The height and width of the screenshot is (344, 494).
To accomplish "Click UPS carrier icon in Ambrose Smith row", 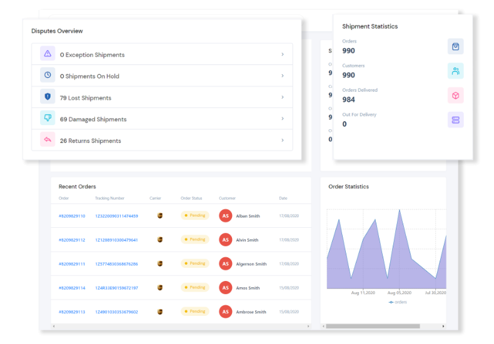I will (160, 312).
